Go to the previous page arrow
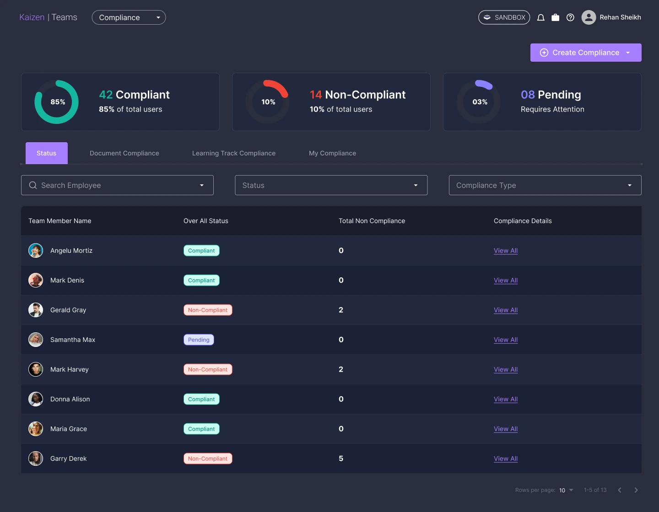This screenshot has width=659, height=512. pyautogui.click(x=620, y=490)
